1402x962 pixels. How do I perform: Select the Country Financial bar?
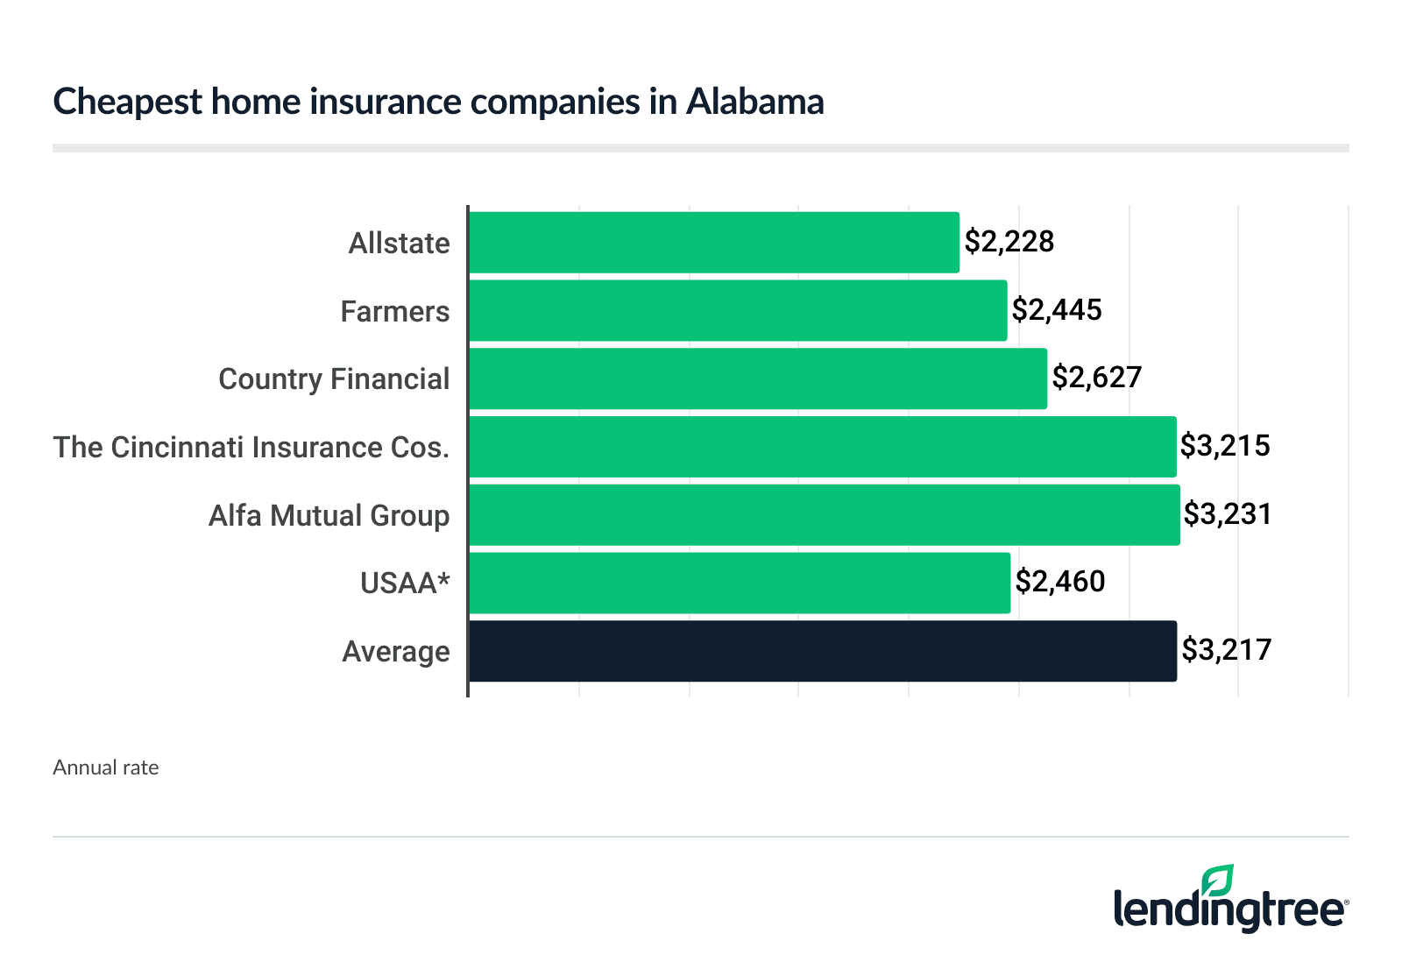click(758, 378)
